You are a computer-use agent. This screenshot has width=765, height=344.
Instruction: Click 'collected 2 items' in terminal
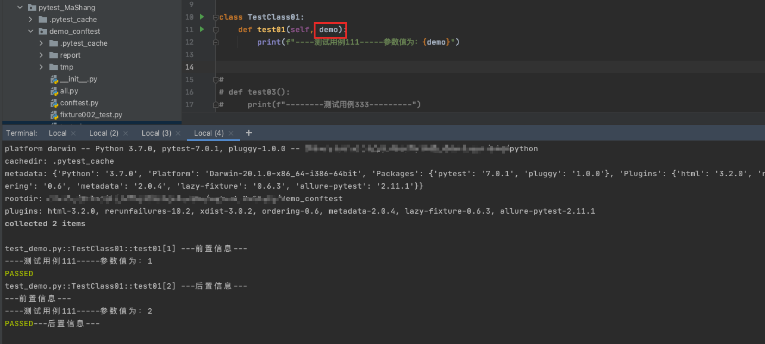tap(45, 224)
